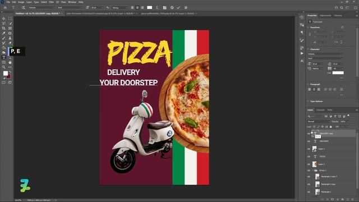Hide the DELIVERY copy layer
359x202 pixels.
tap(309, 134)
